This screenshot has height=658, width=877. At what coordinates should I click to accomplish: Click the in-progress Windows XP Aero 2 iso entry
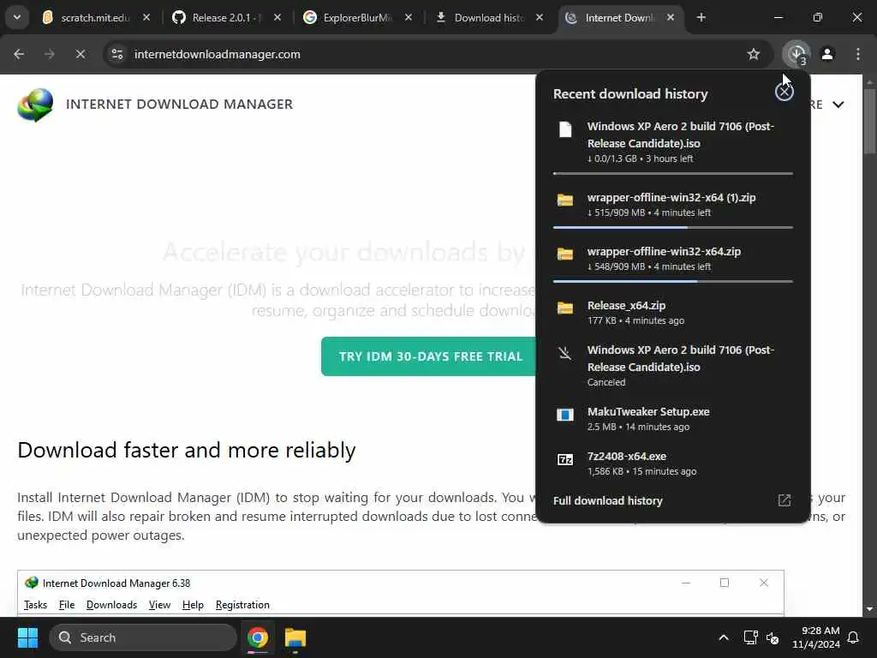pos(673,141)
